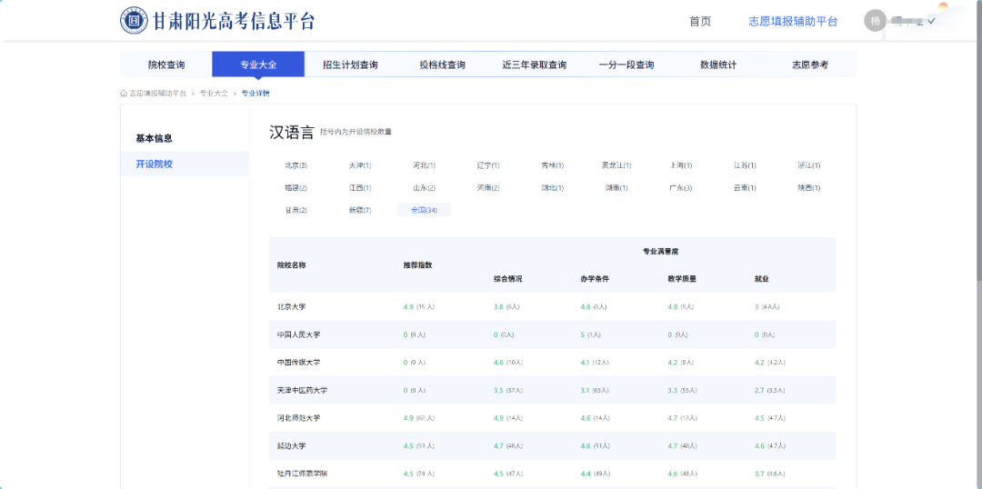Viewport: 982px width, 489px height.
Task: Open the 首页 link in header
Action: tap(700, 22)
